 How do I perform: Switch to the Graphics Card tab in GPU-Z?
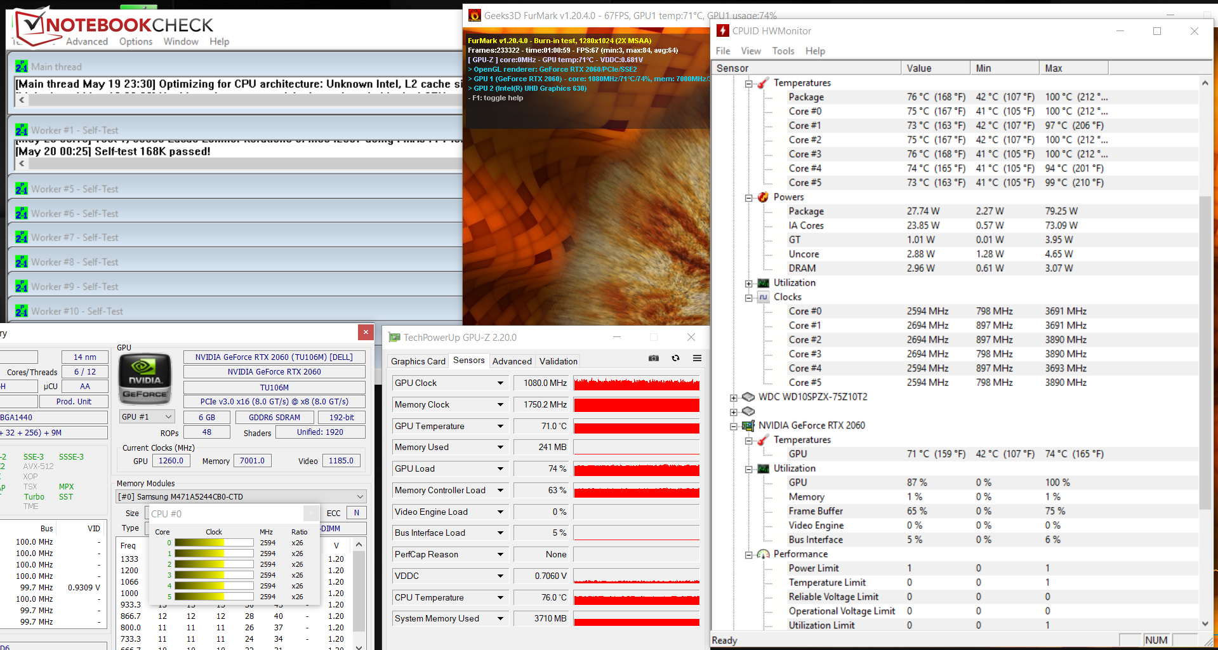tap(418, 361)
